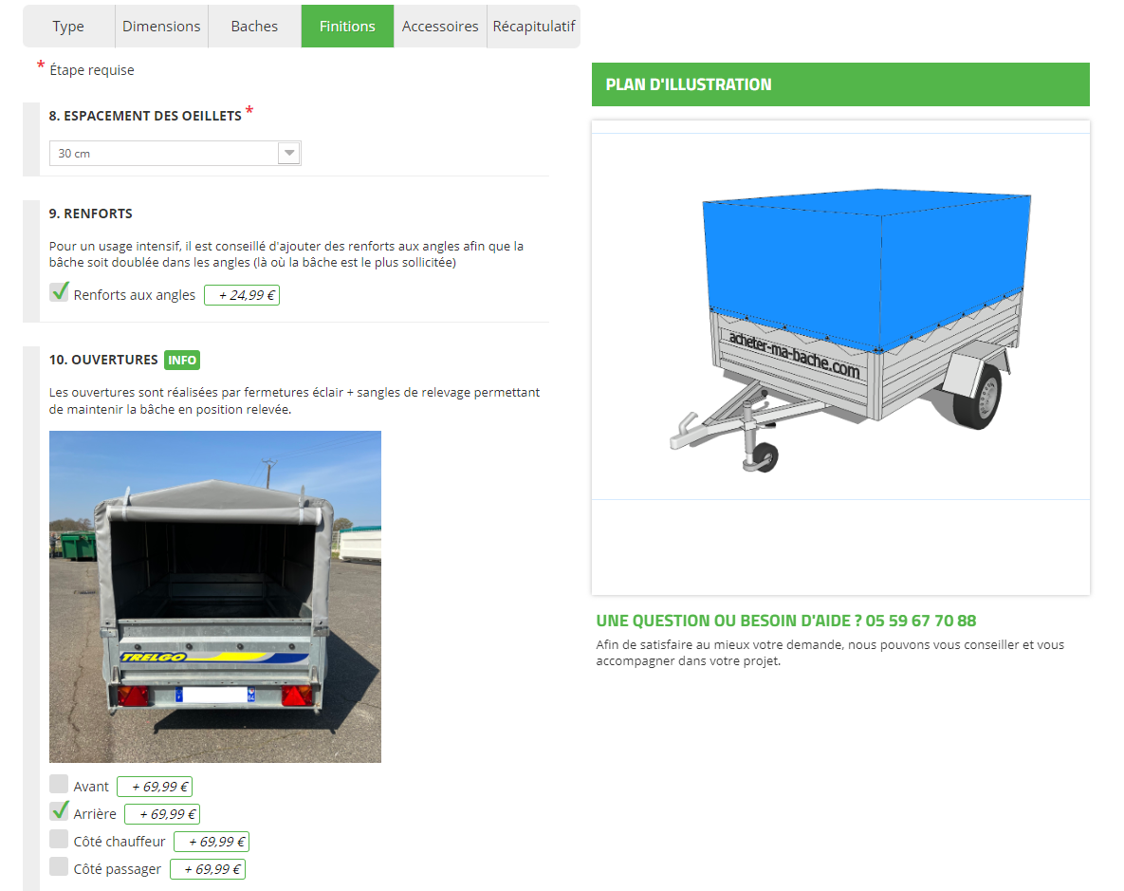The width and height of the screenshot is (1124, 891).
Task: Click the + 24,99 € price badge
Action: 242,295
